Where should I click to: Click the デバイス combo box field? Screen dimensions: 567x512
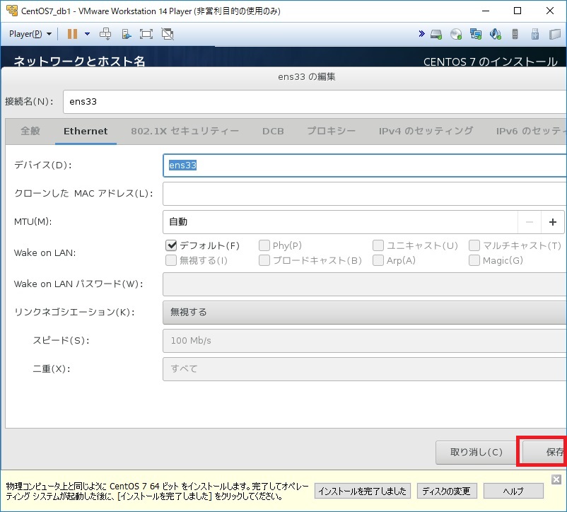click(x=365, y=165)
